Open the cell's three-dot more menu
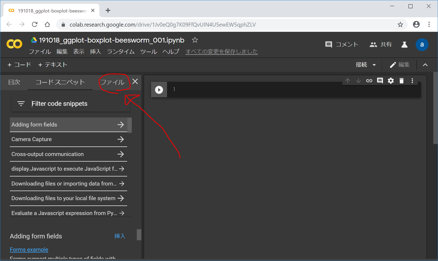Viewport: 438px width, 261px height. click(x=412, y=81)
